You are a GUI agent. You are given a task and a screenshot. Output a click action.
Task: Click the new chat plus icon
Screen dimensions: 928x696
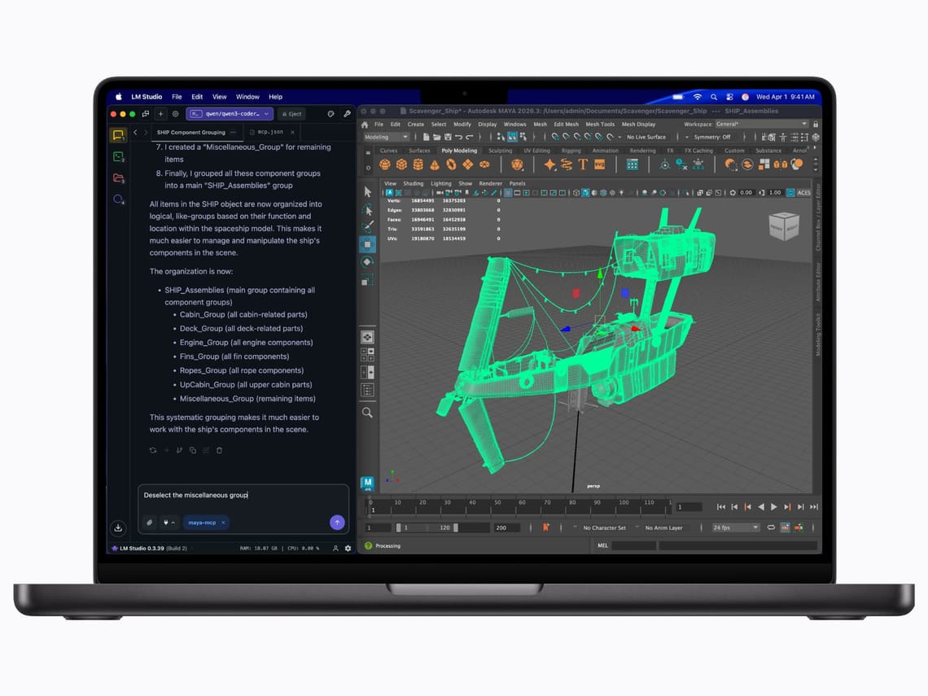[x=160, y=114]
